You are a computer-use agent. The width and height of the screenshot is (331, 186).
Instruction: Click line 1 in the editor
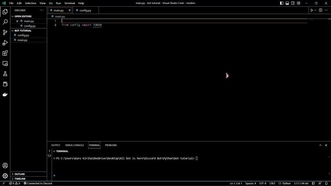pos(184,21)
